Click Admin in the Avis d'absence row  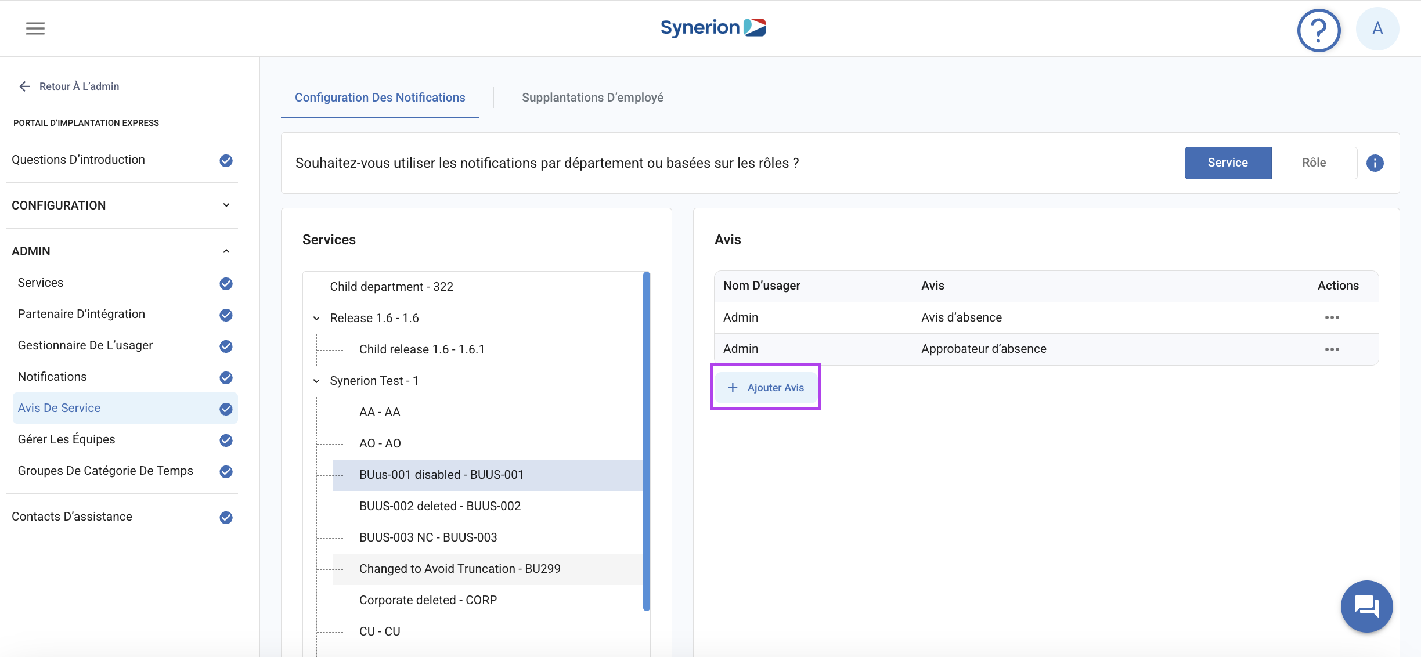tap(741, 317)
